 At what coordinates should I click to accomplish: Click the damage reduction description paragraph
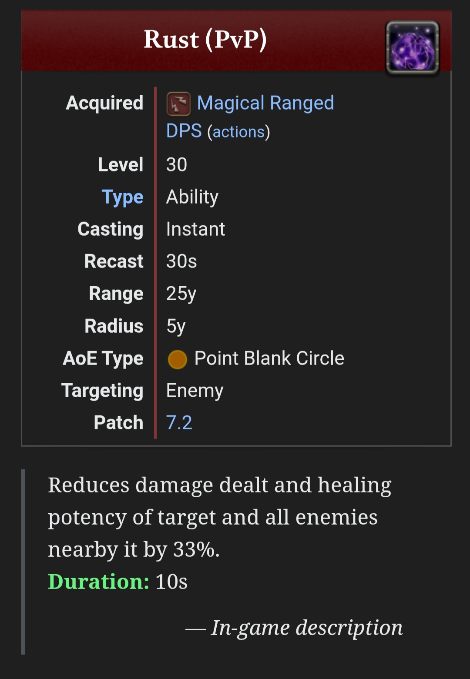(220, 517)
